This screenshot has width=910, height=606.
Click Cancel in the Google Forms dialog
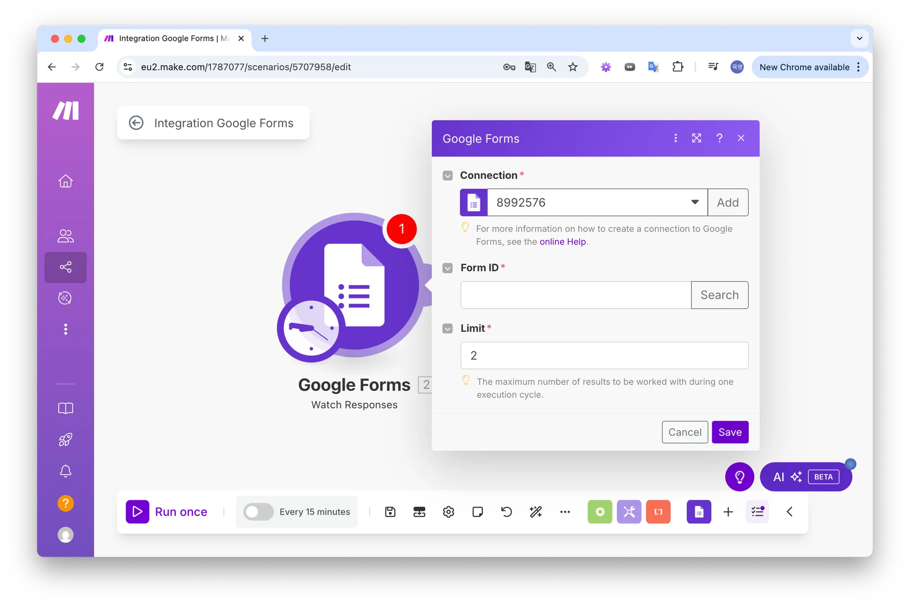click(685, 432)
